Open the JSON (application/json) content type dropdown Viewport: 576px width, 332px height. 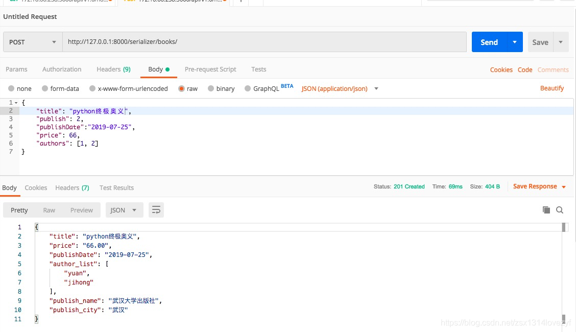340,88
